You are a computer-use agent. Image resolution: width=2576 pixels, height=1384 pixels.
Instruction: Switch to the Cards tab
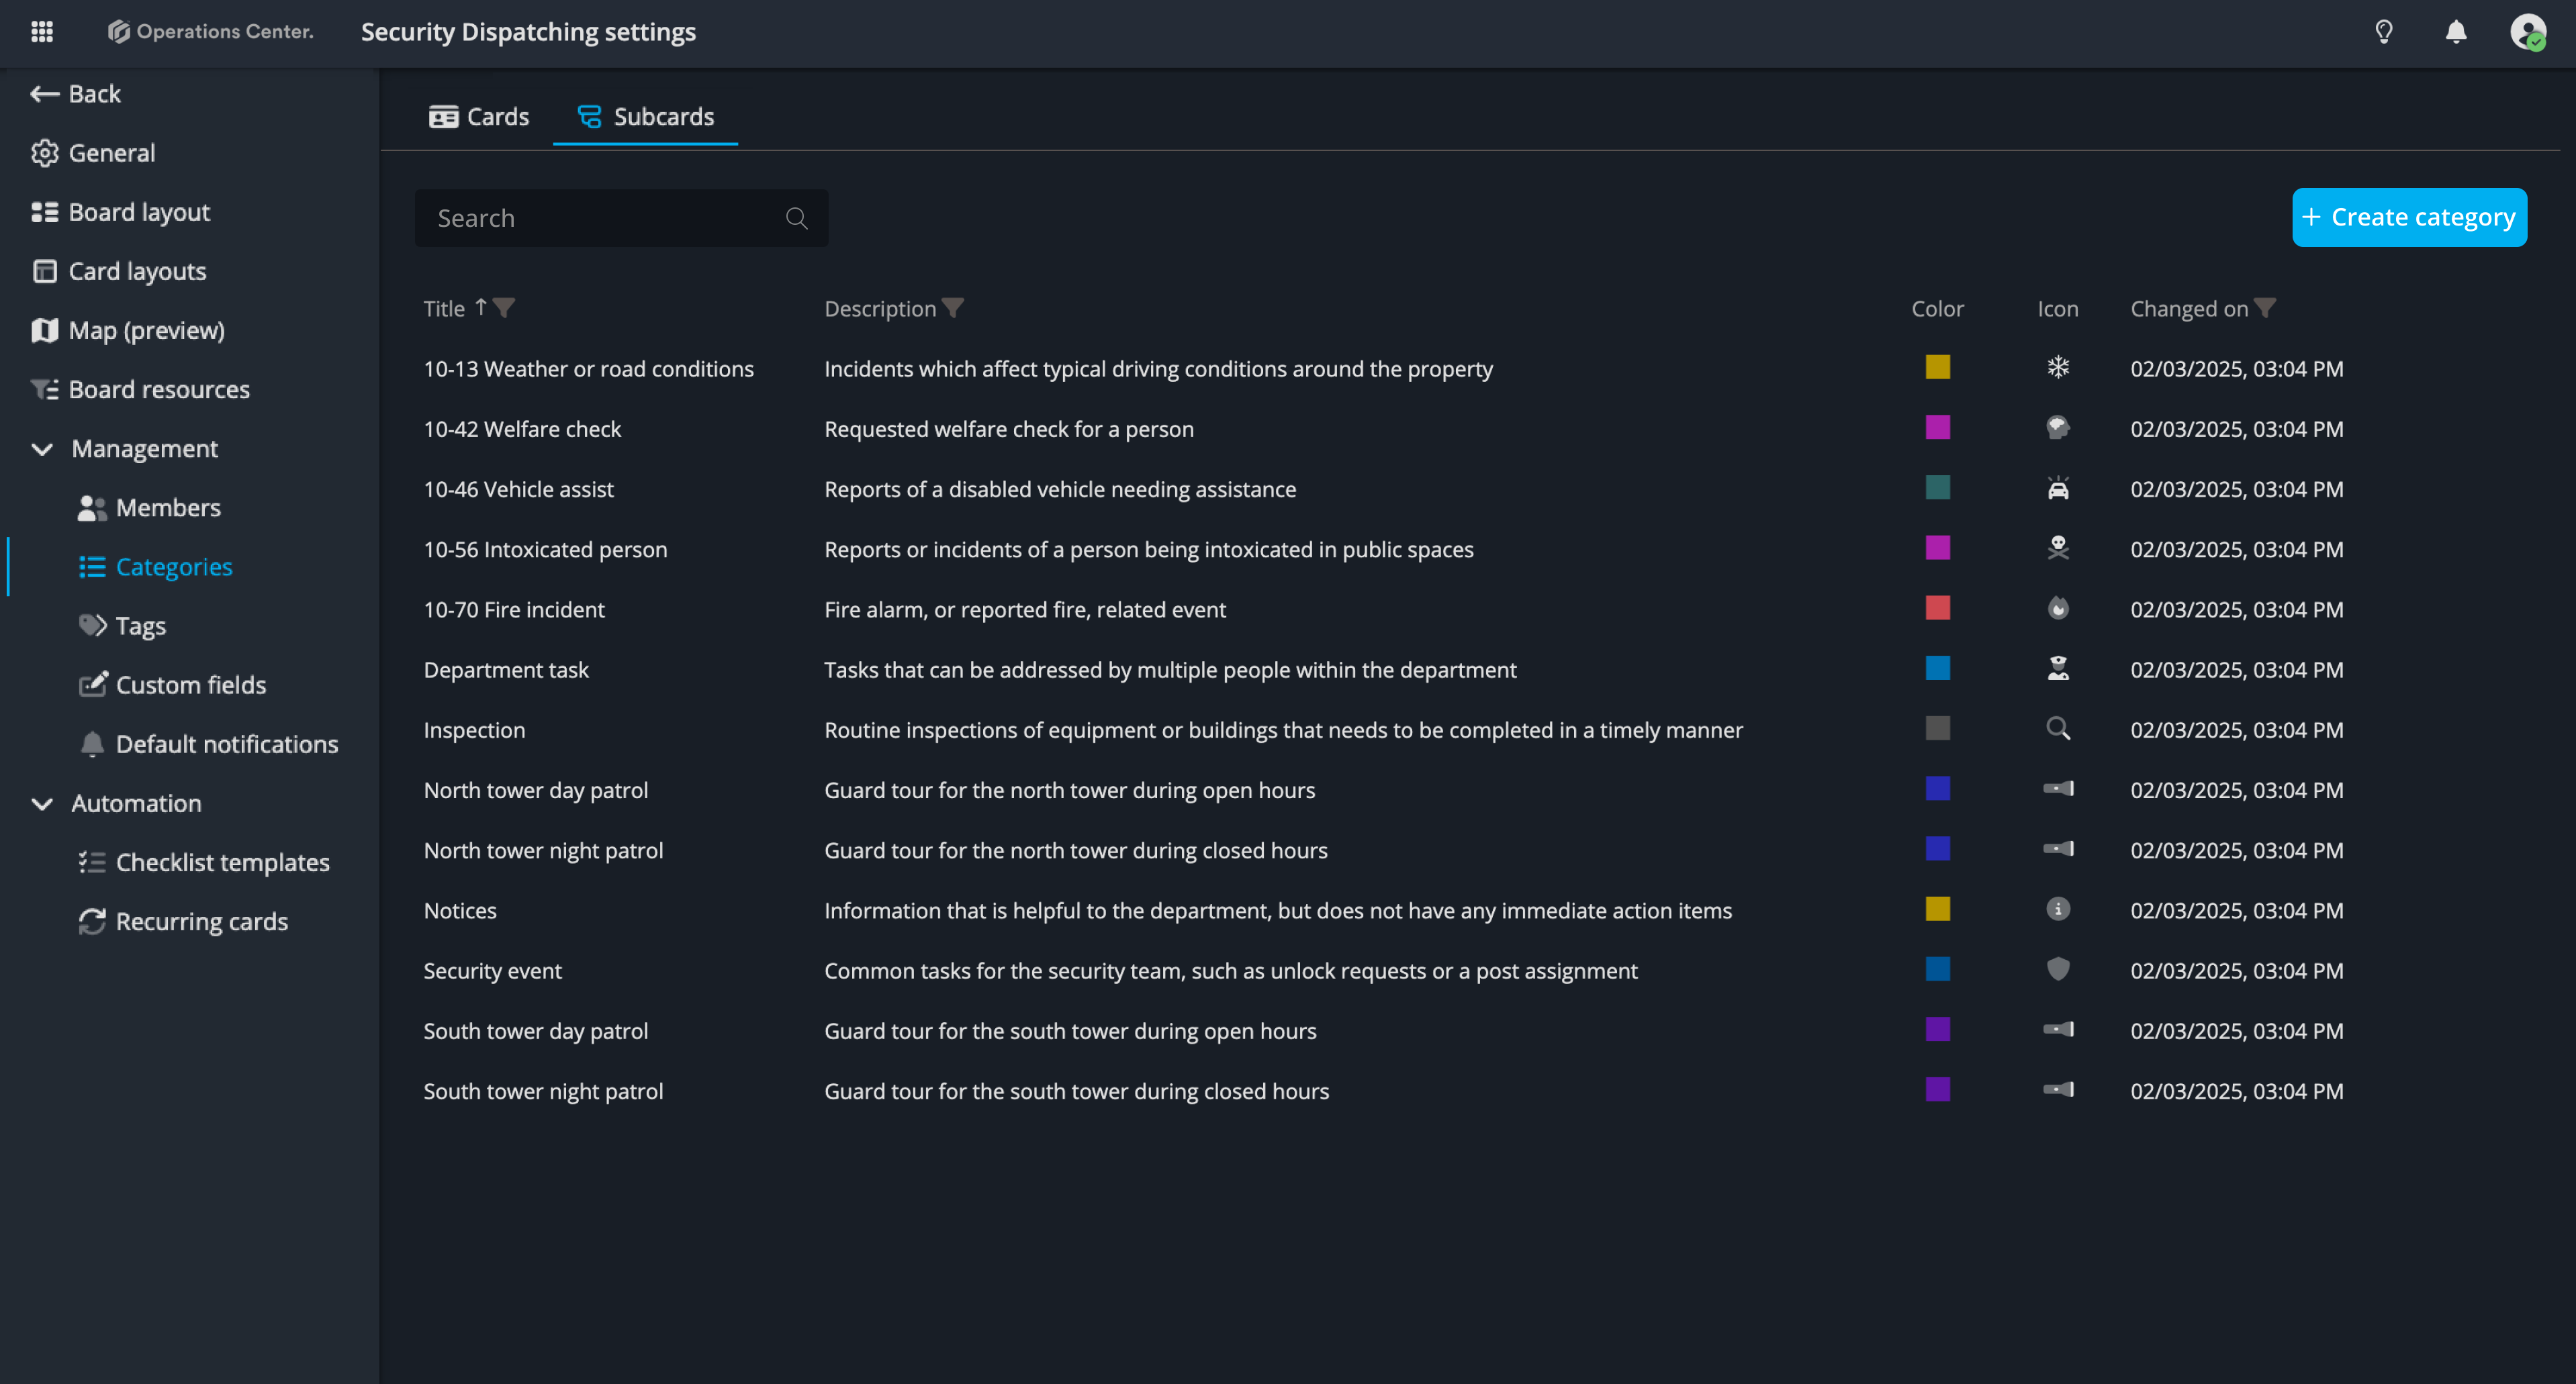(479, 117)
